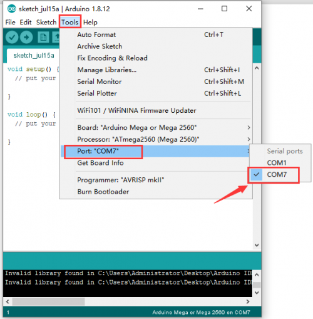The width and height of the screenshot is (313, 319).
Task: Open Programmer "AVRISP mkII" entry
Action: [156, 180]
